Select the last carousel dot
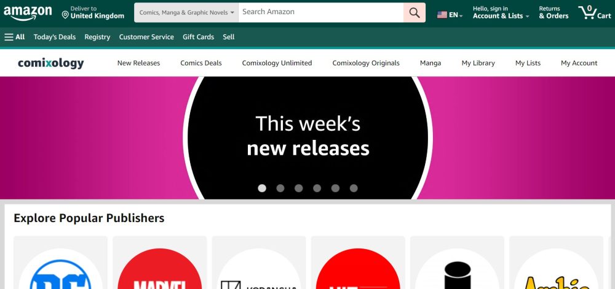This screenshot has width=615, height=289. tap(354, 188)
